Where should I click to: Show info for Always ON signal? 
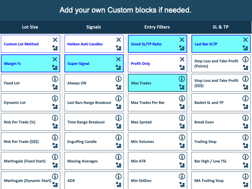pos(119,79)
